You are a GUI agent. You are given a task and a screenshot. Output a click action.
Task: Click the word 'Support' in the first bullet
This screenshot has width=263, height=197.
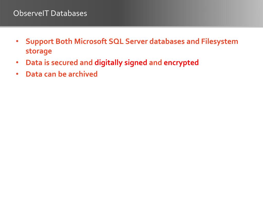(40, 42)
